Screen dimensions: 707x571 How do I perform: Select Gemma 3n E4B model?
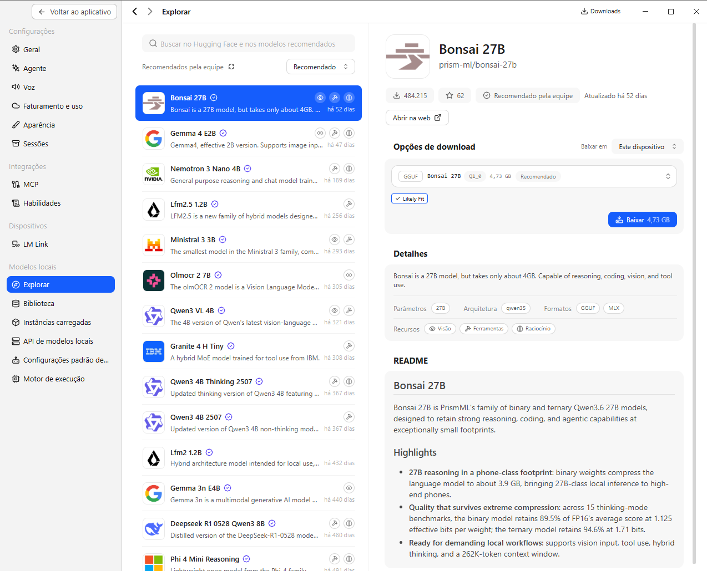[x=249, y=493]
